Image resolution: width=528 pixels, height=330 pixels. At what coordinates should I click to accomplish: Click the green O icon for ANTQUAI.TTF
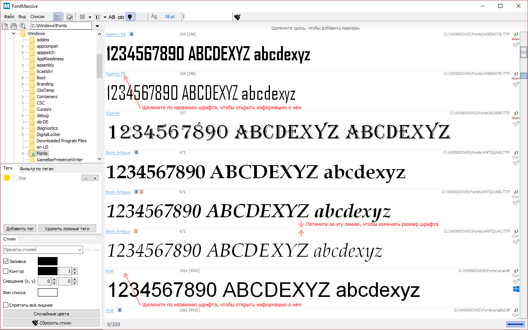click(x=516, y=231)
